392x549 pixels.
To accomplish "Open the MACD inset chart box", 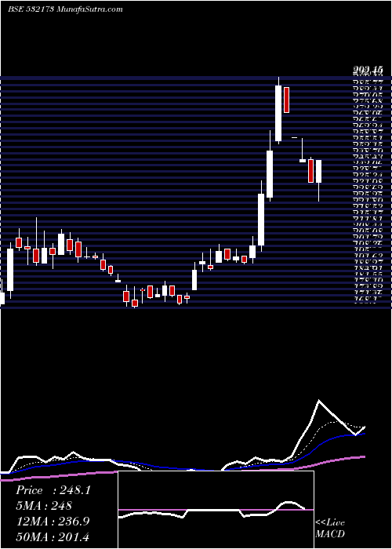I will click(216, 510).
